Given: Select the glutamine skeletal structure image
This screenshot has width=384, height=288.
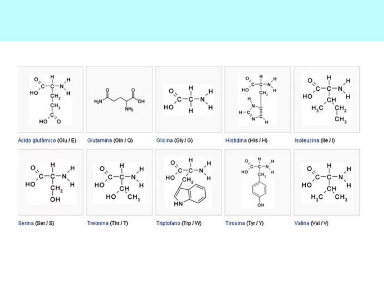Looking at the screenshot, I should pyautogui.click(x=119, y=100).
